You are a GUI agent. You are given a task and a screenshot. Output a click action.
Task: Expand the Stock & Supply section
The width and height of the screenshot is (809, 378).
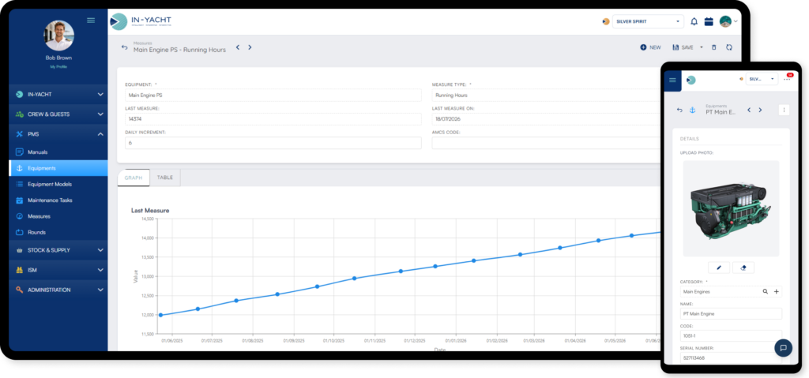(58, 250)
